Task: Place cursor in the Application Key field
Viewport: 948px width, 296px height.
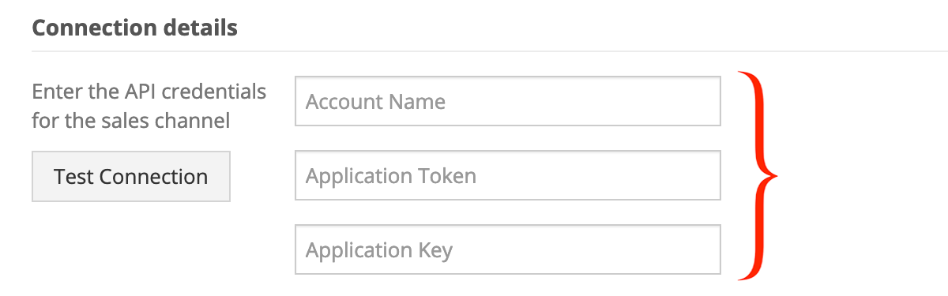Action: 508,250
